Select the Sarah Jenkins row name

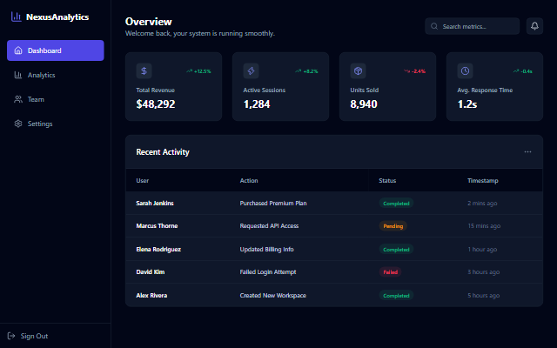point(155,203)
